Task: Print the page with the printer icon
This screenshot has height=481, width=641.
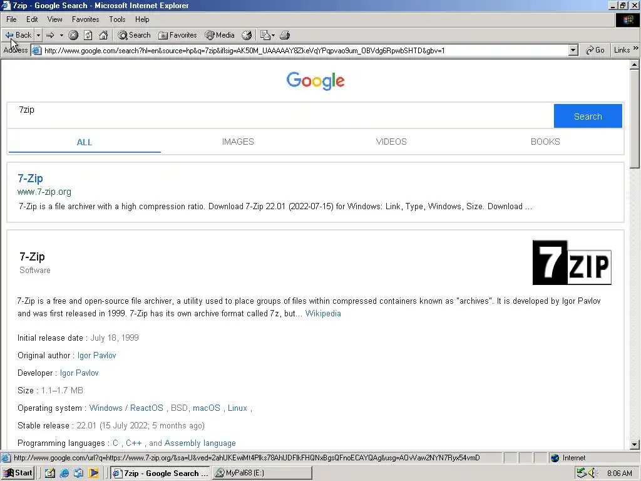Action: coord(285,35)
